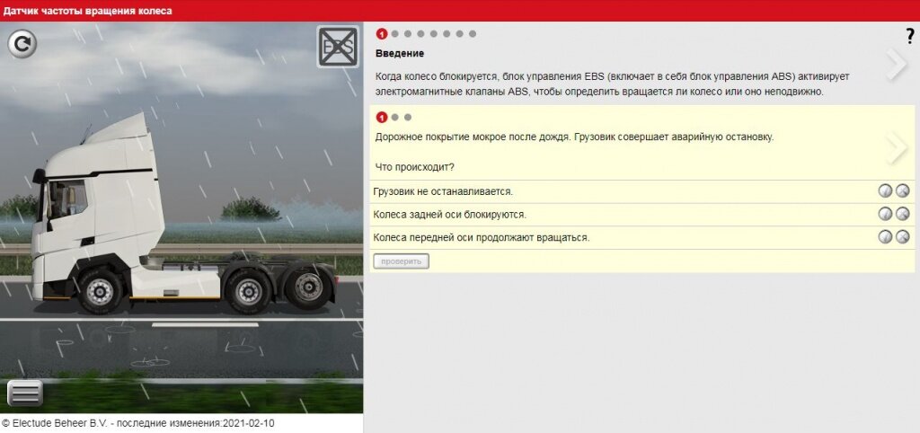This screenshot has width=920, height=433.
Task: Click the restart animation circular arrow icon
Action: coord(22,44)
